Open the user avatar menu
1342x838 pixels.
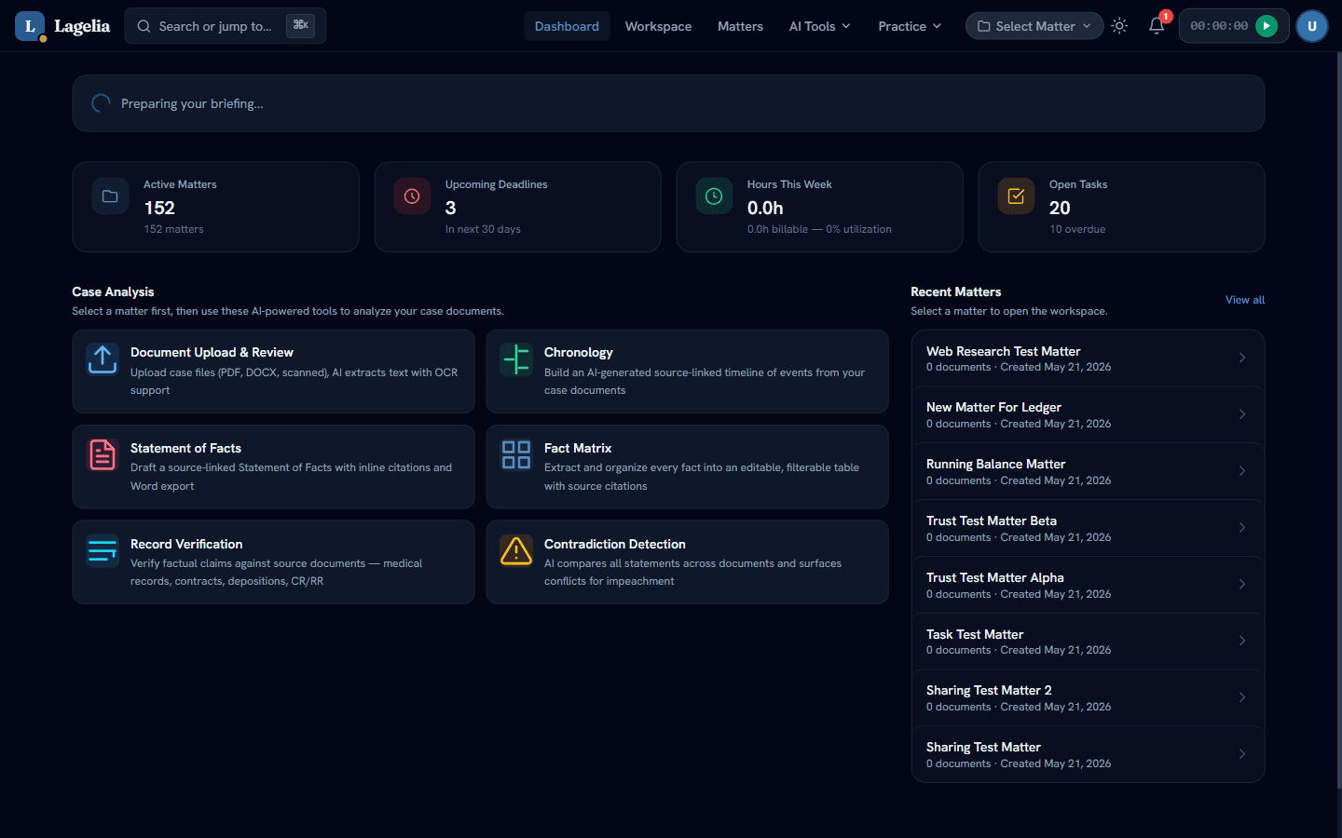(x=1311, y=26)
